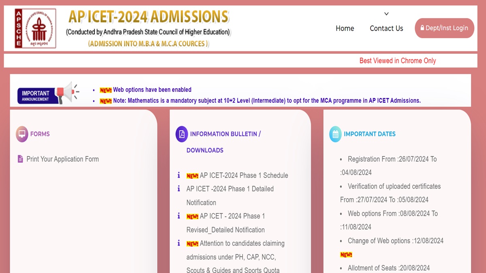Screen dimensions: 486x273
Task: Click the info icon beside Attention to candidates
Action: click(x=179, y=243)
